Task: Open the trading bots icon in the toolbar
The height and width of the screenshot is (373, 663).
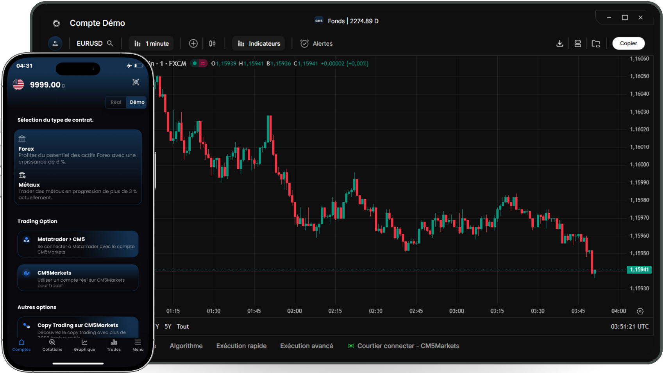Action: pyautogui.click(x=578, y=43)
